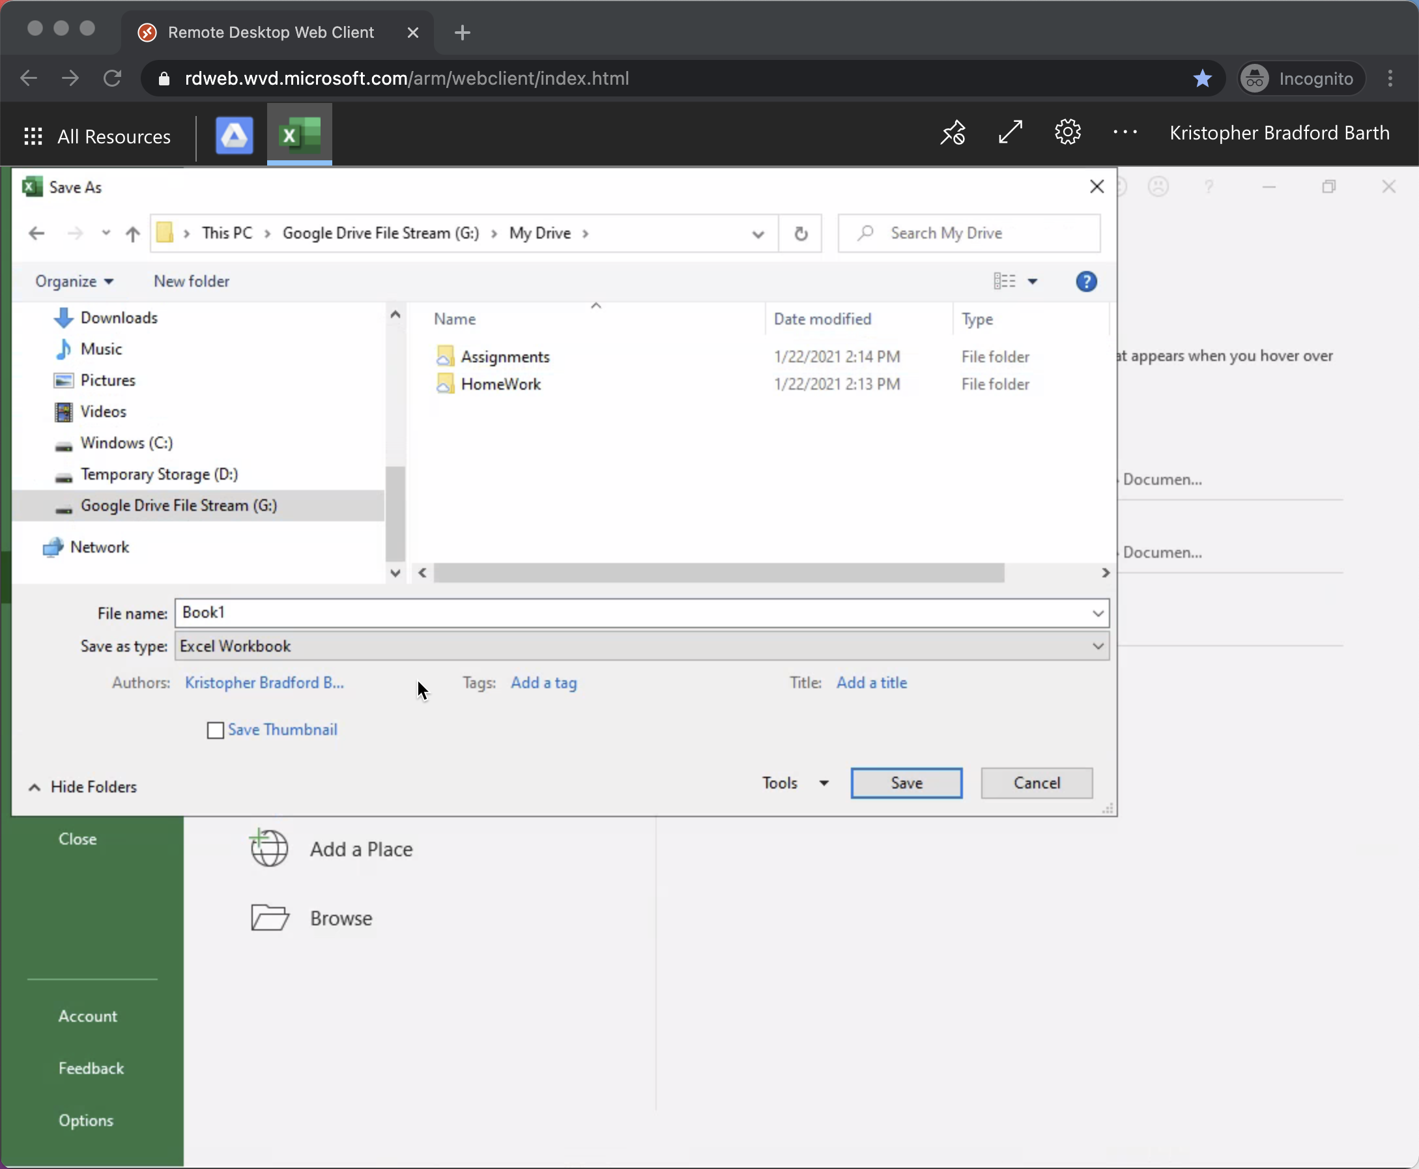Viewport: 1419px width, 1169px height.
Task: Open Chrome three-dot menu
Action: (1390, 79)
